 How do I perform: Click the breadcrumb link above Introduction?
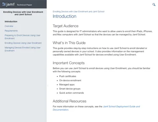(79, 12)
